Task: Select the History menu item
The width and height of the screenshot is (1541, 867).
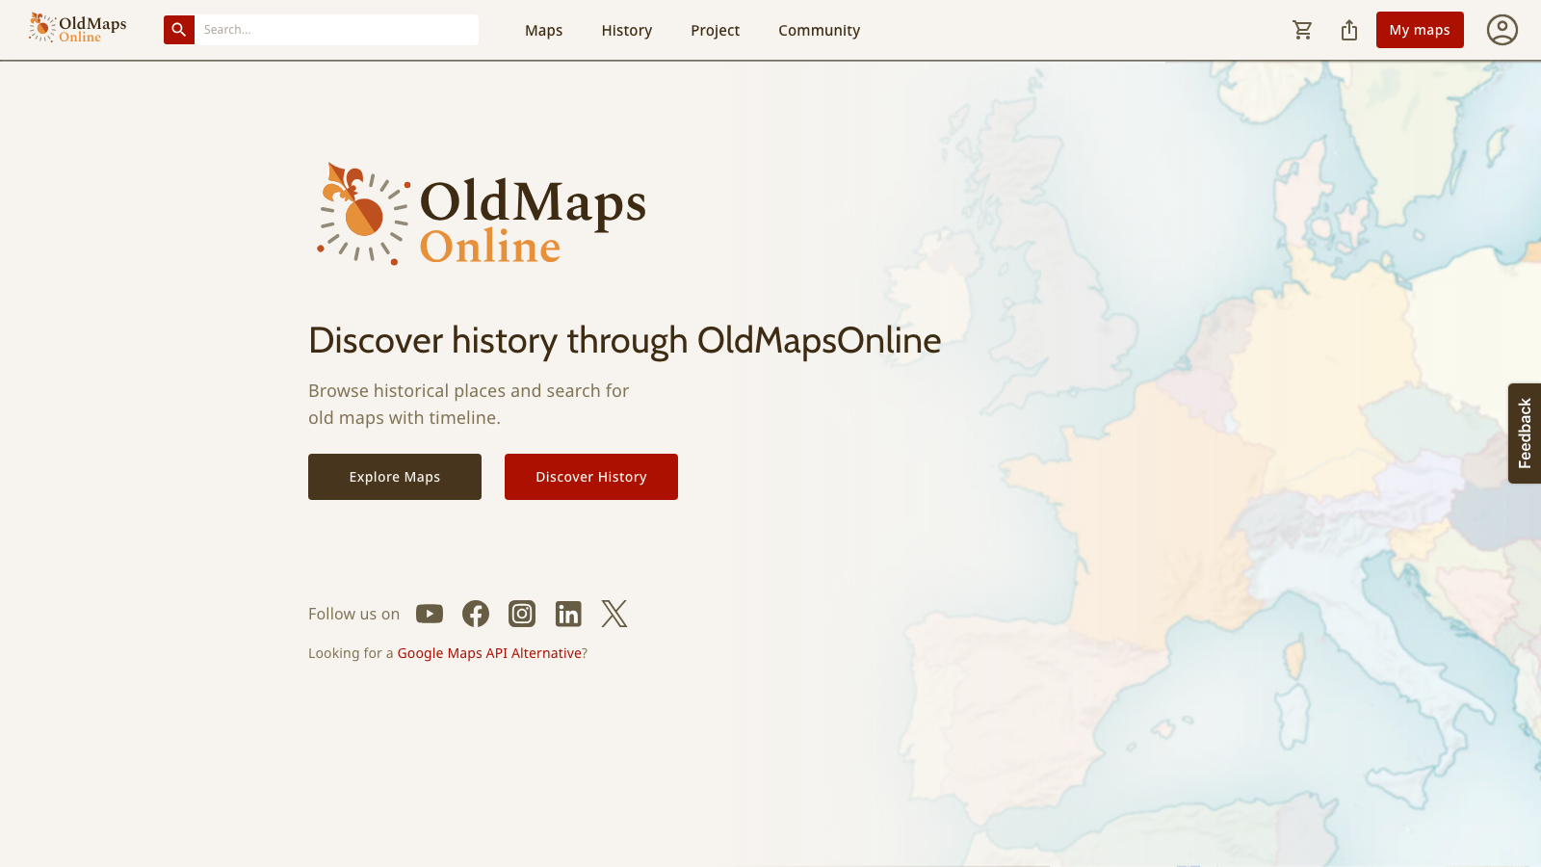Action: pyautogui.click(x=626, y=30)
